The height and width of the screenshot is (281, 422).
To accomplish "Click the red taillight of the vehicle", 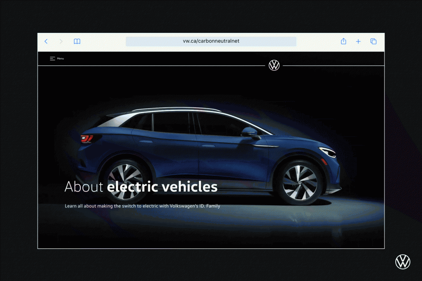I will pos(87,139).
